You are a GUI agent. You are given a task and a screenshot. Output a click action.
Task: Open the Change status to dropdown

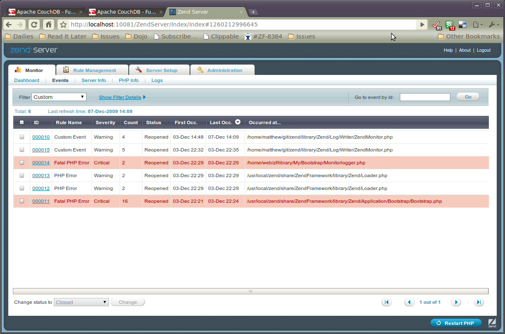click(81, 302)
